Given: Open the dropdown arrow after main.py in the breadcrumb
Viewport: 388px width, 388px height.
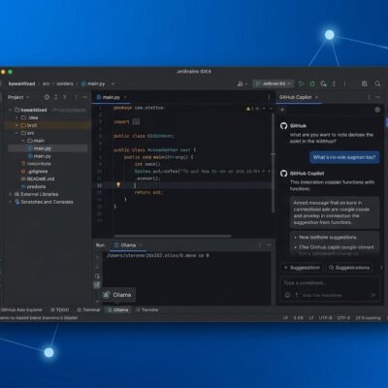Looking at the screenshot, I should pyautogui.click(x=113, y=83).
